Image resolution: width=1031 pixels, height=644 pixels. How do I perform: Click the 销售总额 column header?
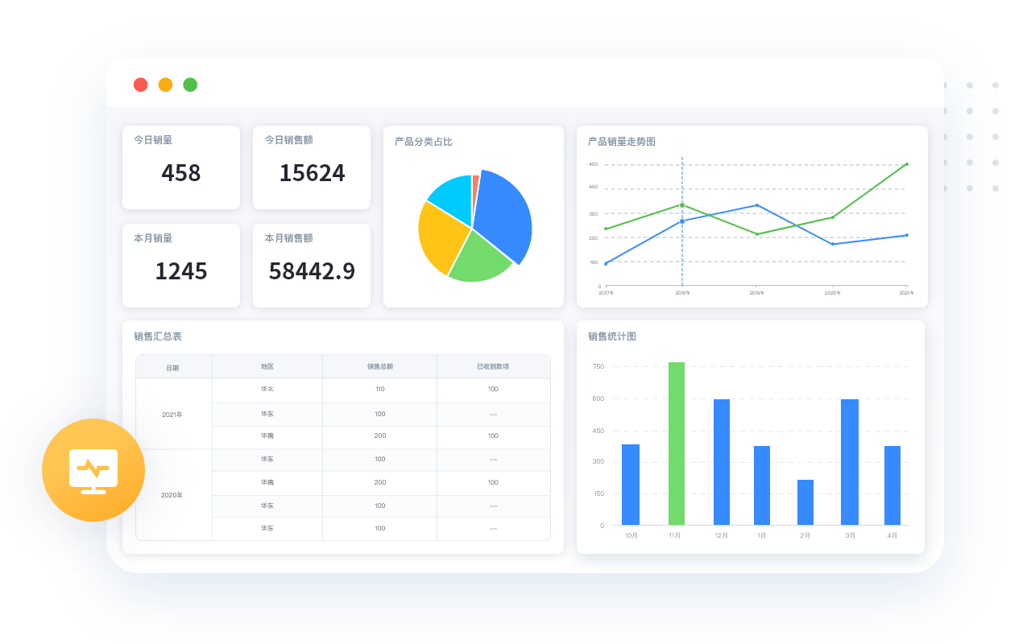coord(380,366)
